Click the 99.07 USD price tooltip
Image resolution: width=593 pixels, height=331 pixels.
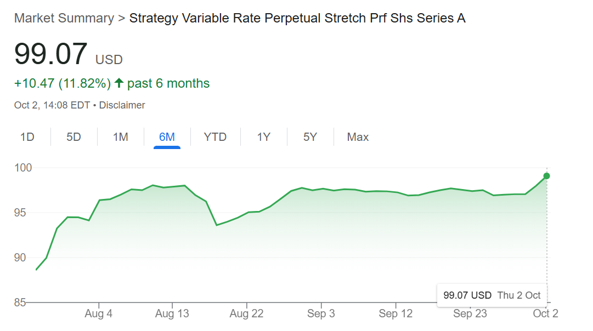pyautogui.click(x=492, y=295)
